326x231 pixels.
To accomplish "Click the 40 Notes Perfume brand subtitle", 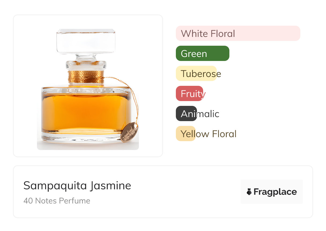I will tap(57, 201).
